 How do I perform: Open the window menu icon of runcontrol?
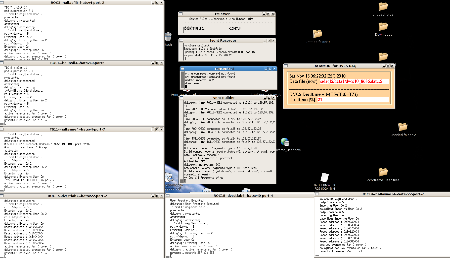coord(183,69)
